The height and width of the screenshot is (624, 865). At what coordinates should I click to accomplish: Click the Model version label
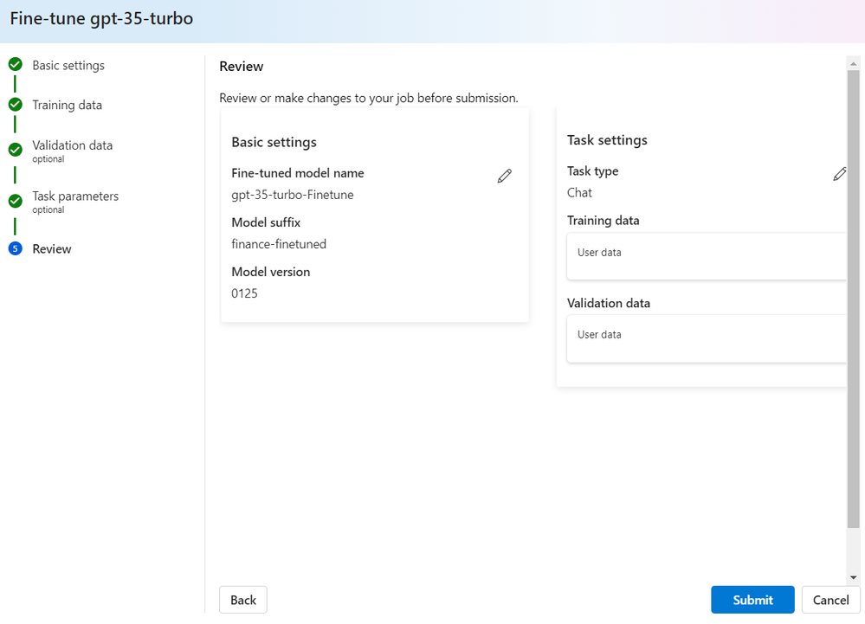click(271, 272)
